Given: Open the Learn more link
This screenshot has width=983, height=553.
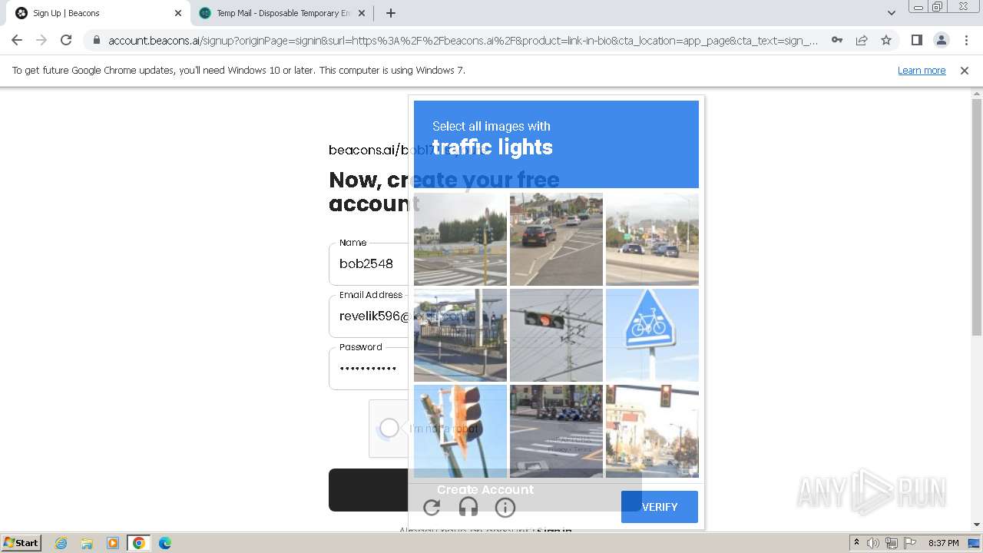Looking at the screenshot, I should click(922, 70).
